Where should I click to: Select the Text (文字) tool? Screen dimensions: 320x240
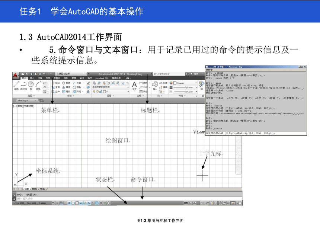(x=134, y=86)
